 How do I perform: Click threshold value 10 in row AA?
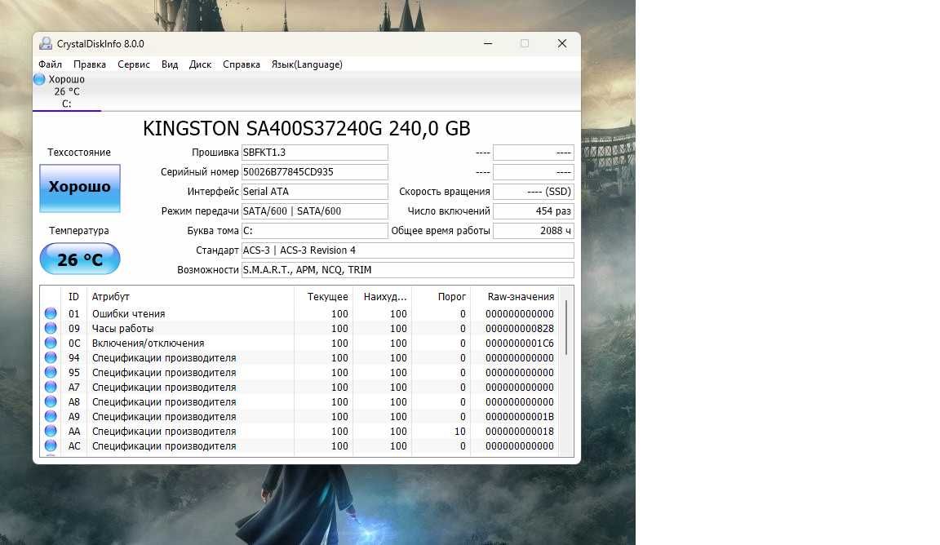click(x=460, y=431)
